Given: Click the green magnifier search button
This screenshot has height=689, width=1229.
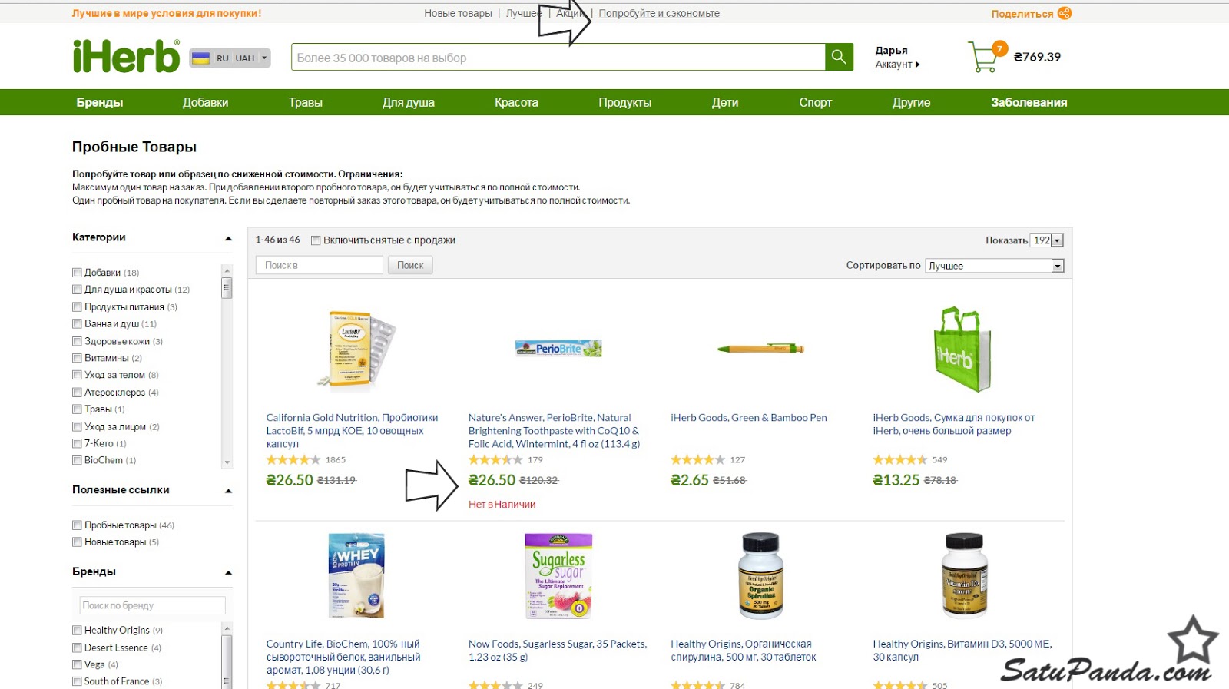Looking at the screenshot, I should point(839,57).
